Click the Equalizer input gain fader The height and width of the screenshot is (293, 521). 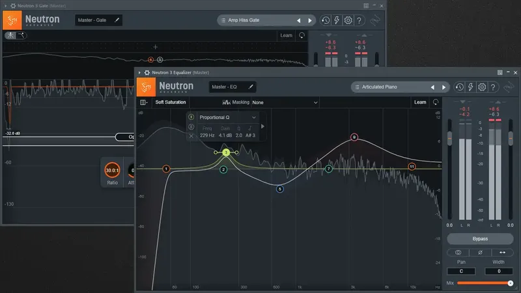pos(449,139)
